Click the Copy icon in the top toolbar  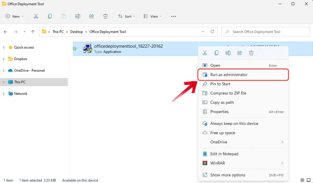tap(50, 16)
